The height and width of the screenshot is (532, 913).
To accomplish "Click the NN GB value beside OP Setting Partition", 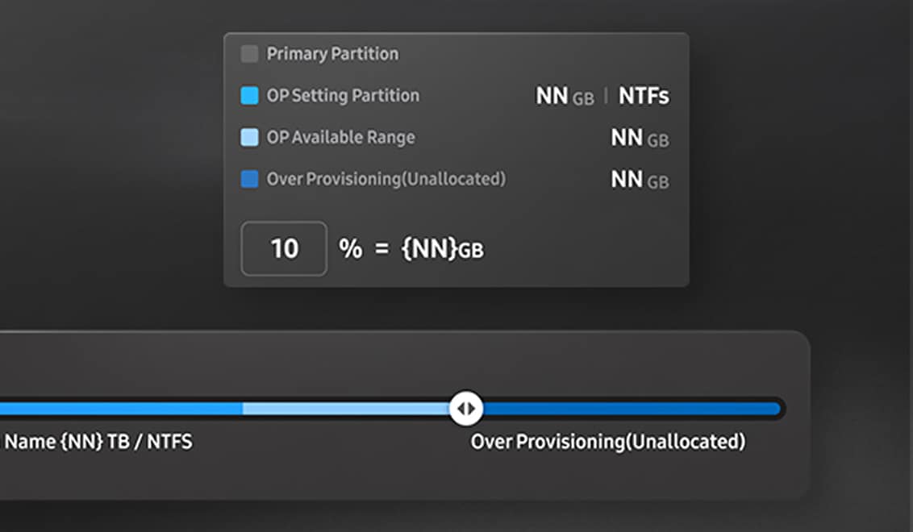I will click(563, 95).
